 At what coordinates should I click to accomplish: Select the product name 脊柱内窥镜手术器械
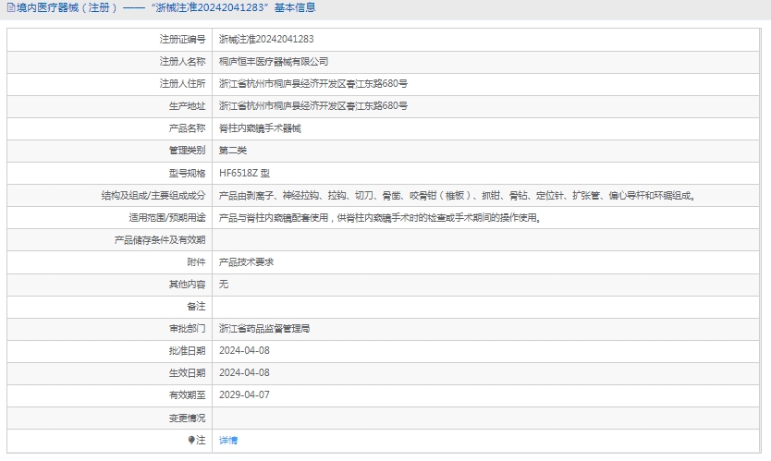pyautogui.click(x=260, y=128)
